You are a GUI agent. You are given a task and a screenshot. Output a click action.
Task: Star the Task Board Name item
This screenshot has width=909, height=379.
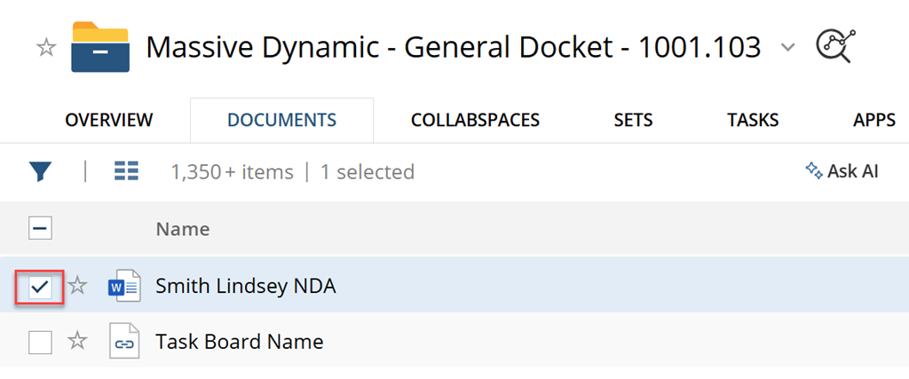click(x=78, y=341)
